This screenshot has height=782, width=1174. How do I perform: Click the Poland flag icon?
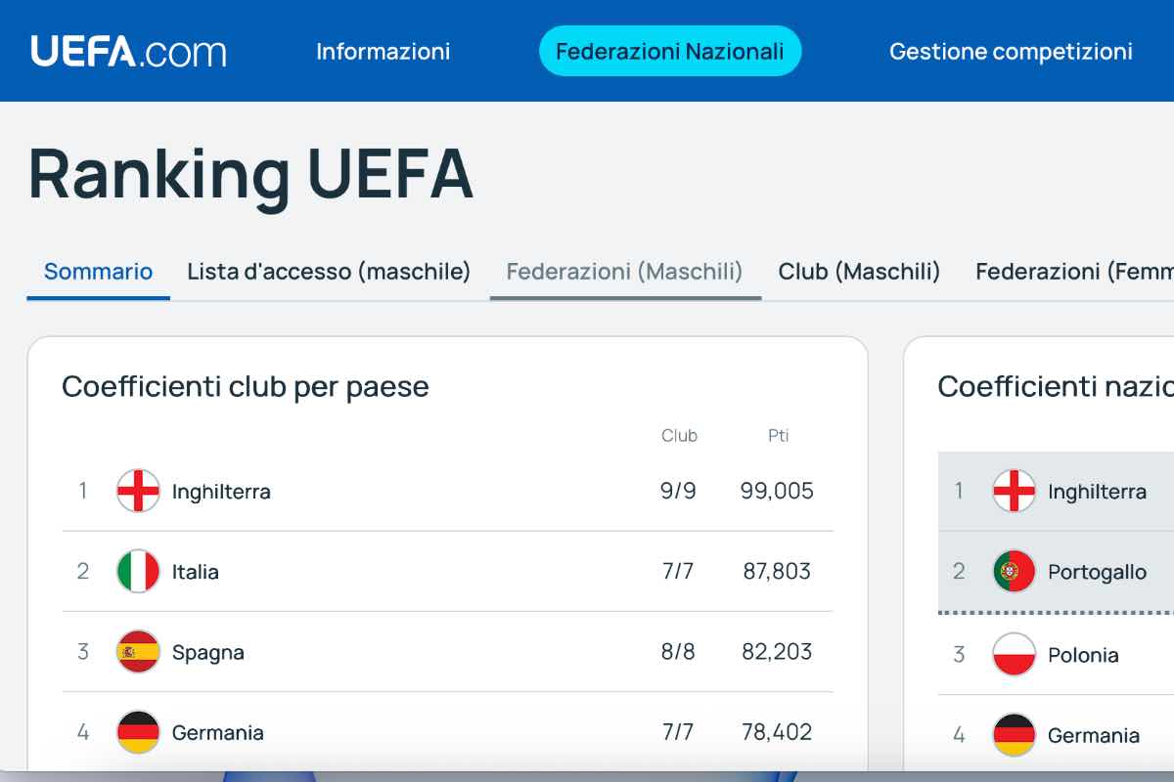[1014, 655]
